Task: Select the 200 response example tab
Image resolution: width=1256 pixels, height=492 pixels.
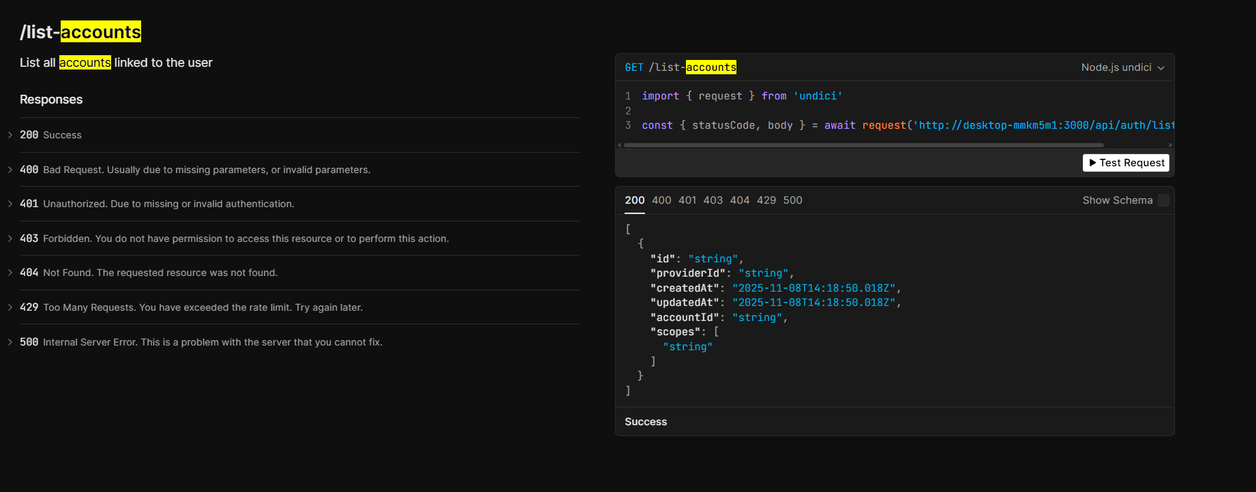Action: [x=634, y=200]
